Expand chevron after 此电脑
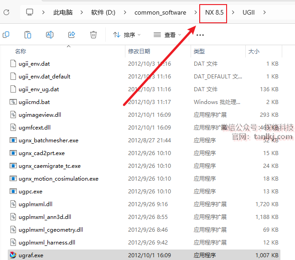The image size is (295, 260). [82, 12]
